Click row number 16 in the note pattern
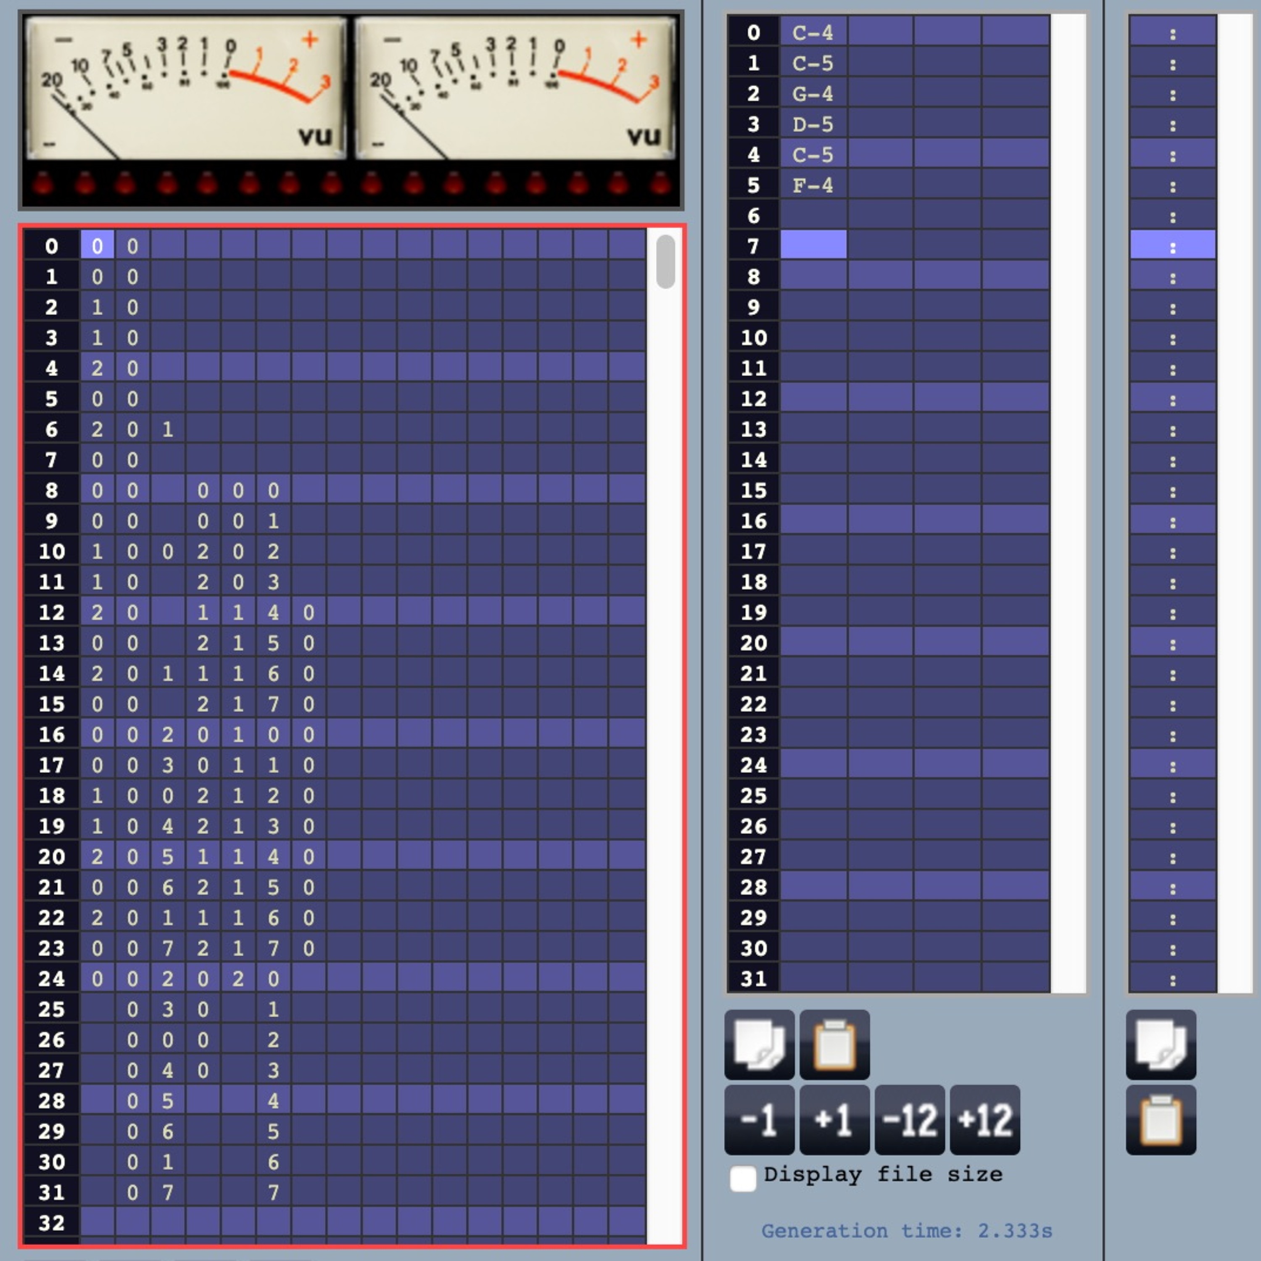The height and width of the screenshot is (1261, 1261). click(753, 520)
